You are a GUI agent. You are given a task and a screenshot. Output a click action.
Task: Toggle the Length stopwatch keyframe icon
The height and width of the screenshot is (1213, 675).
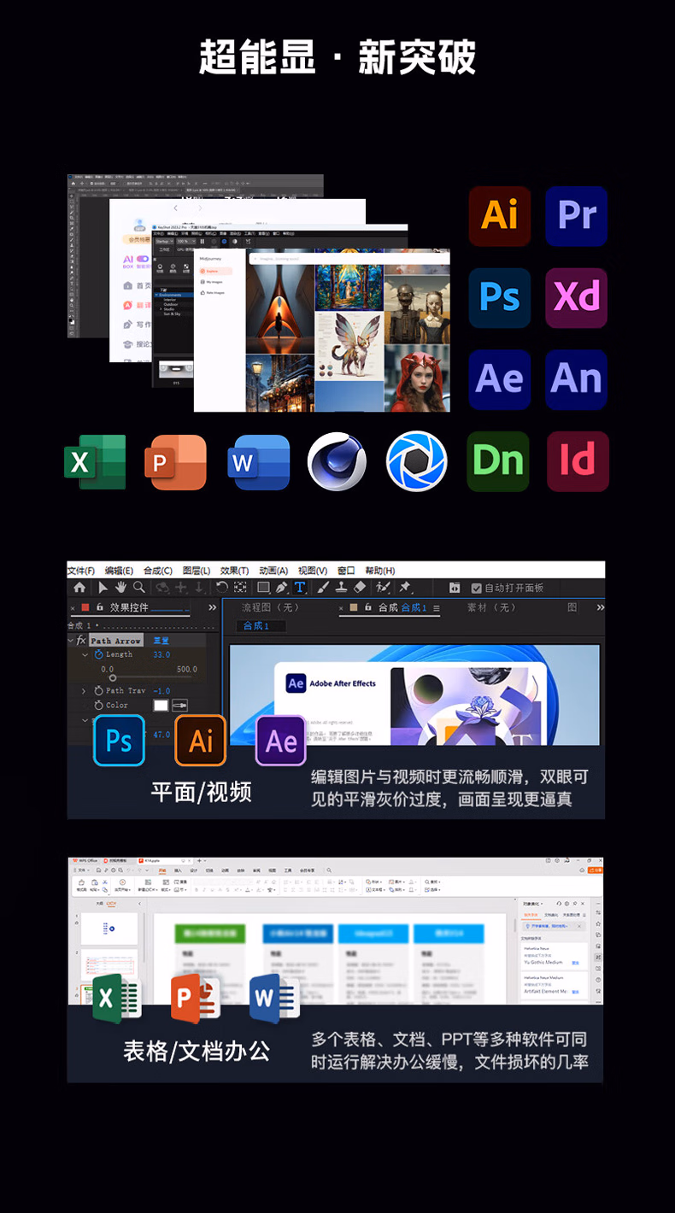click(x=98, y=654)
